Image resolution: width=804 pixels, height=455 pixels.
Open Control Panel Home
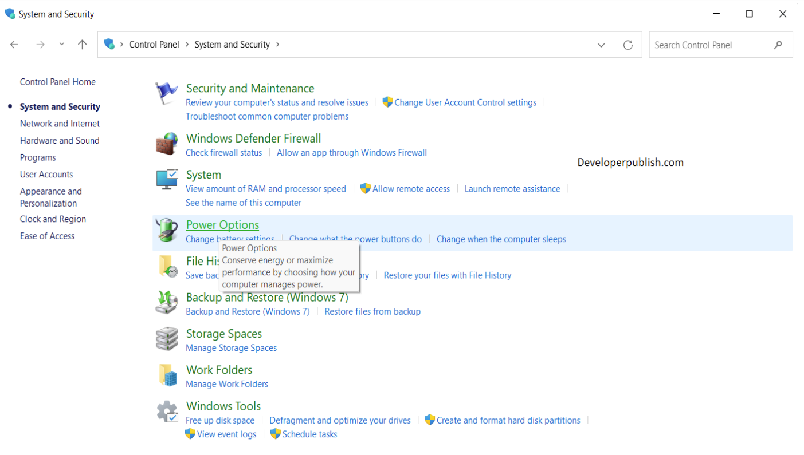[x=58, y=82]
